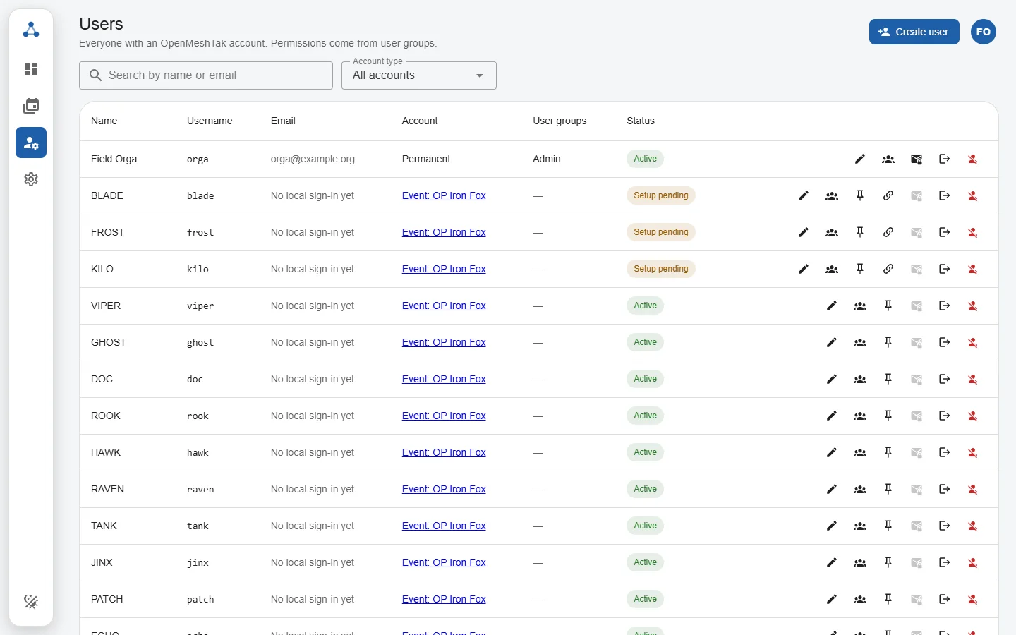Manage user groups for Field Orga
This screenshot has width=1016, height=635.
click(888, 159)
